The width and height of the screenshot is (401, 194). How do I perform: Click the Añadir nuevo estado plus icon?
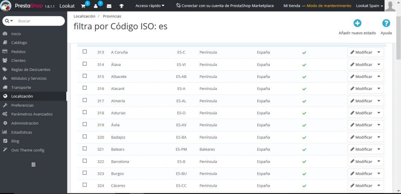(x=357, y=23)
